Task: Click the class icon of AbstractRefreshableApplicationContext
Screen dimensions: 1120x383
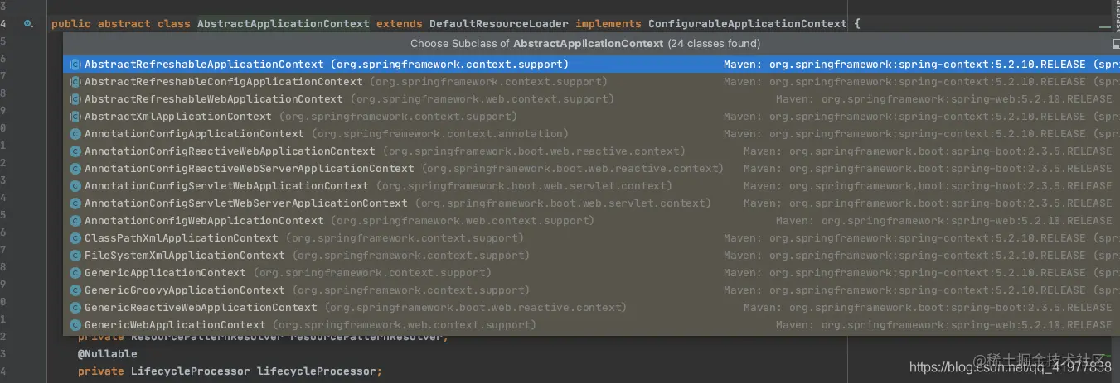Action: 75,64
